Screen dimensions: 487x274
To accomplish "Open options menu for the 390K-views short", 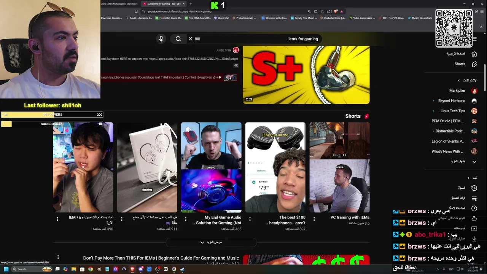I will [x=57, y=219].
